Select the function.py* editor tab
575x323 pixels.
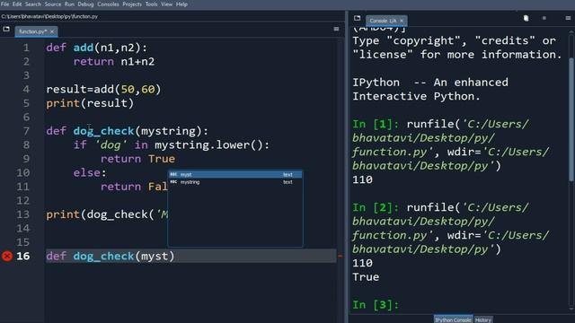coord(32,31)
